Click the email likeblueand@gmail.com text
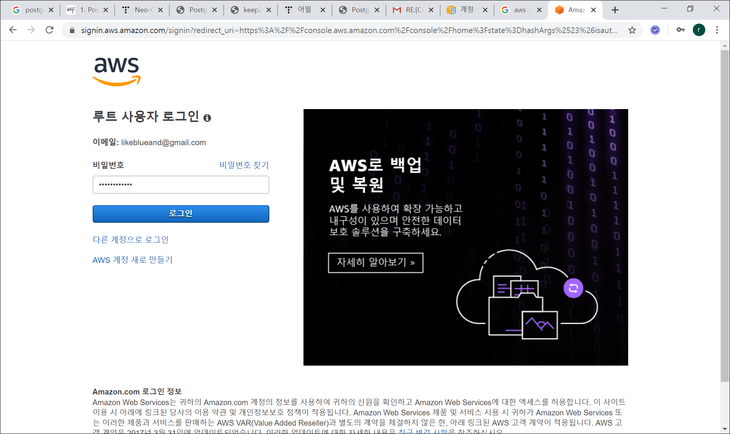The width and height of the screenshot is (730, 434). pyautogui.click(x=164, y=143)
